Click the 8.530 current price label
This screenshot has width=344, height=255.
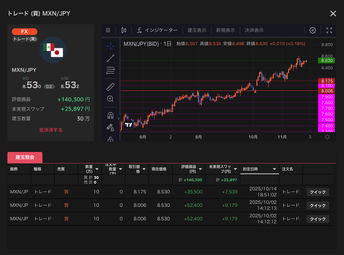[327, 61]
